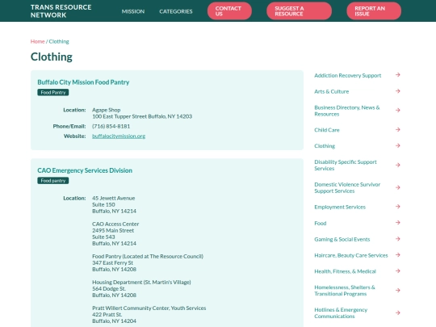Click the 45 Jewett Avenue address line

(114, 199)
